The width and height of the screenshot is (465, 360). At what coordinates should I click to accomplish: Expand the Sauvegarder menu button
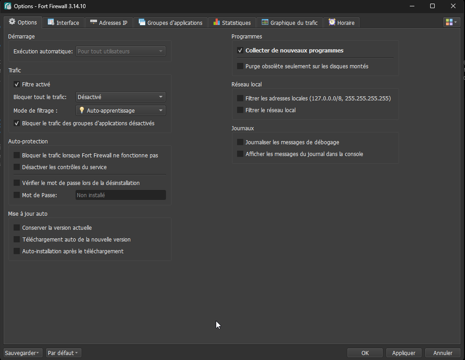[x=23, y=353]
